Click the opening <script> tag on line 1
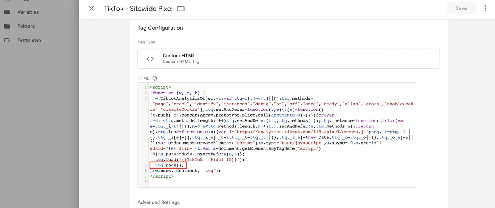The height and width of the screenshot is (208, 495). pyautogui.click(x=160, y=87)
